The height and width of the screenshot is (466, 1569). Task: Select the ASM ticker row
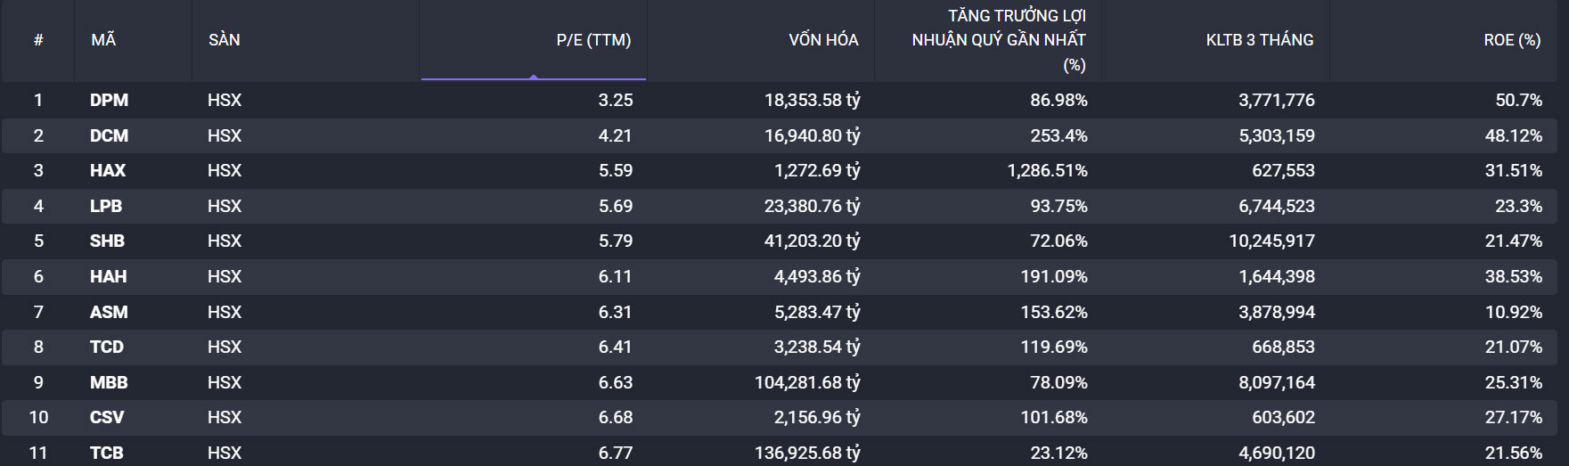tap(109, 312)
